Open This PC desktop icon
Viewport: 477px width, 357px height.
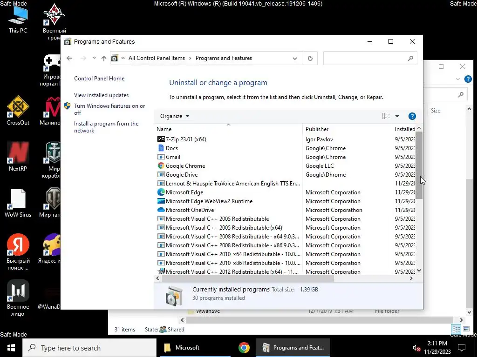pyautogui.click(x=18, y=20)
